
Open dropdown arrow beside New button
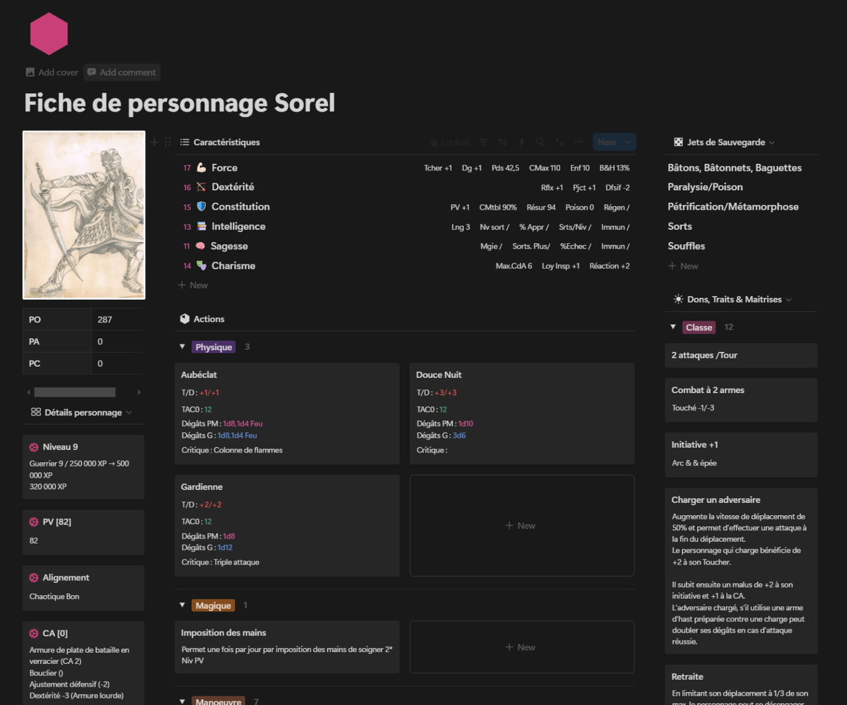point(629,142)
